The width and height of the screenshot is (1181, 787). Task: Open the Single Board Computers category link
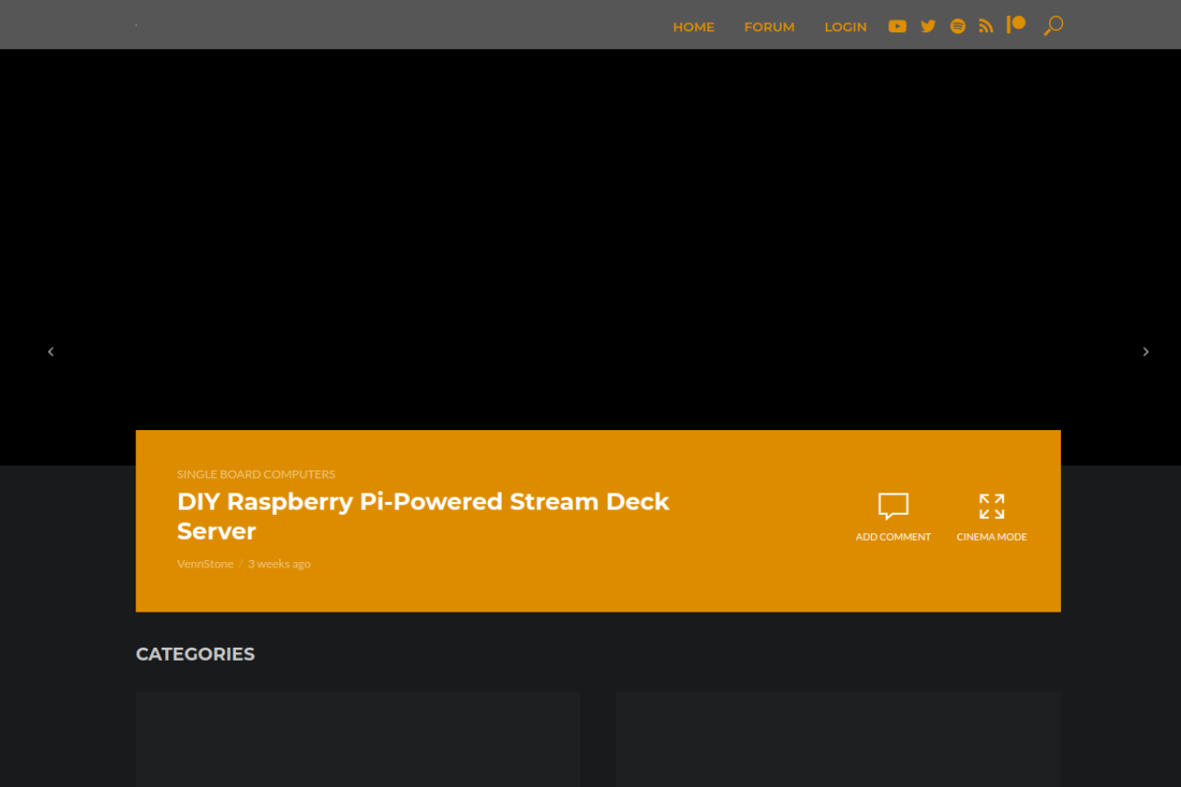[256, 474]
